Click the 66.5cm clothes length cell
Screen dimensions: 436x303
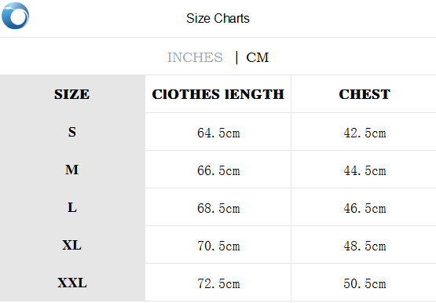pyautogui.click(x=218, y=170)
